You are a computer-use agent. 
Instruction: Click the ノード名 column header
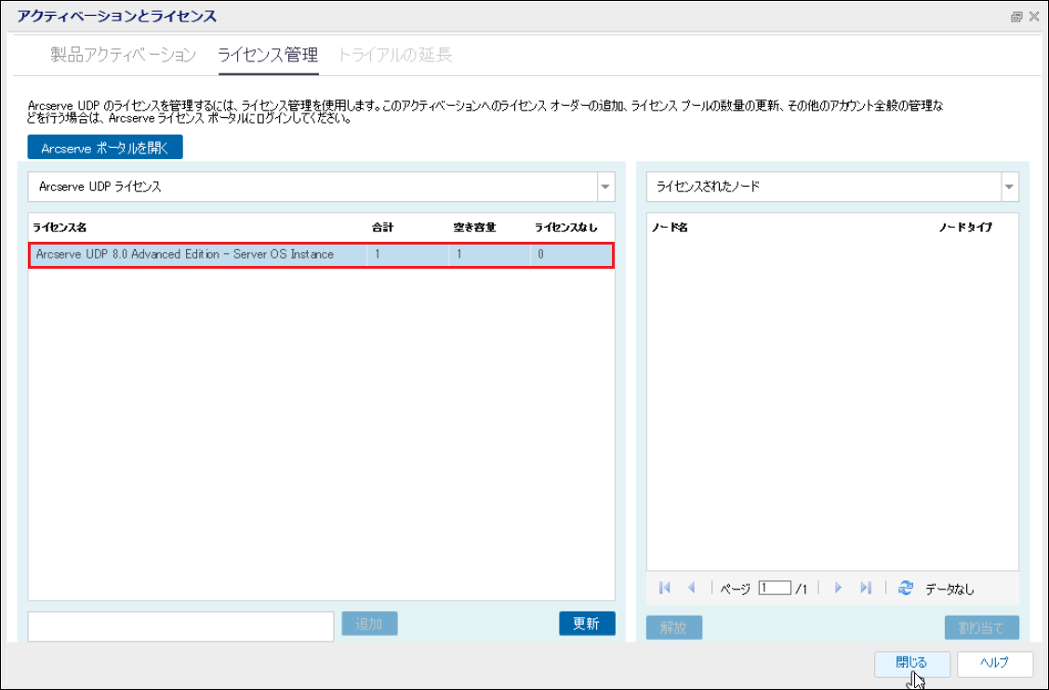(670, 228)
